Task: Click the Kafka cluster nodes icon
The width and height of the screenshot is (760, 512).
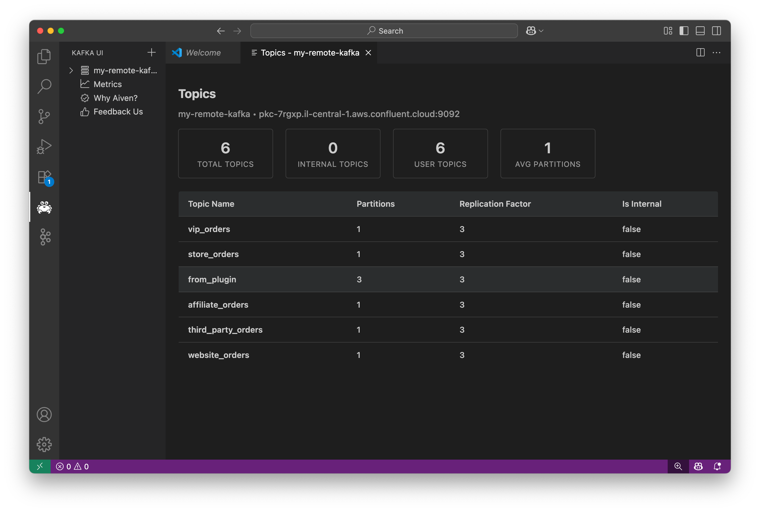Action: coord(45,237)
